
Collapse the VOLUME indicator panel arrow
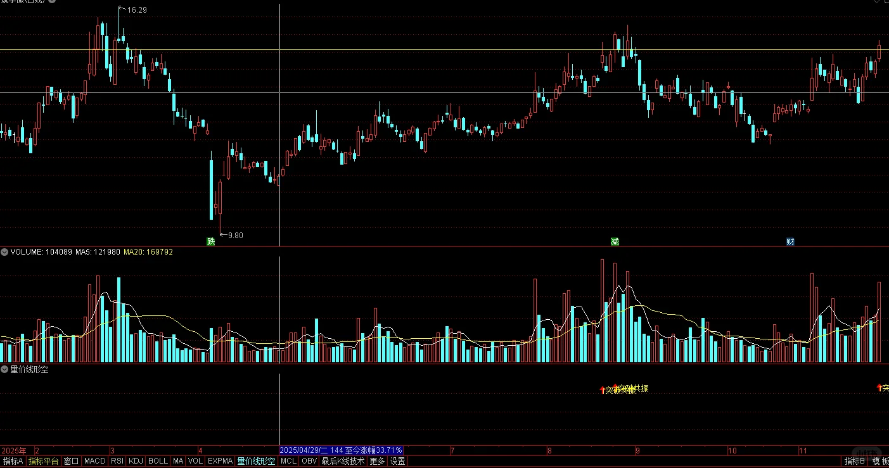4,252
